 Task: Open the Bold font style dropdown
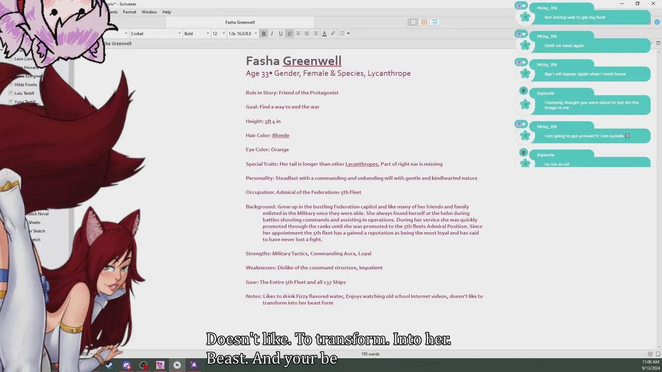coord(197,34)
